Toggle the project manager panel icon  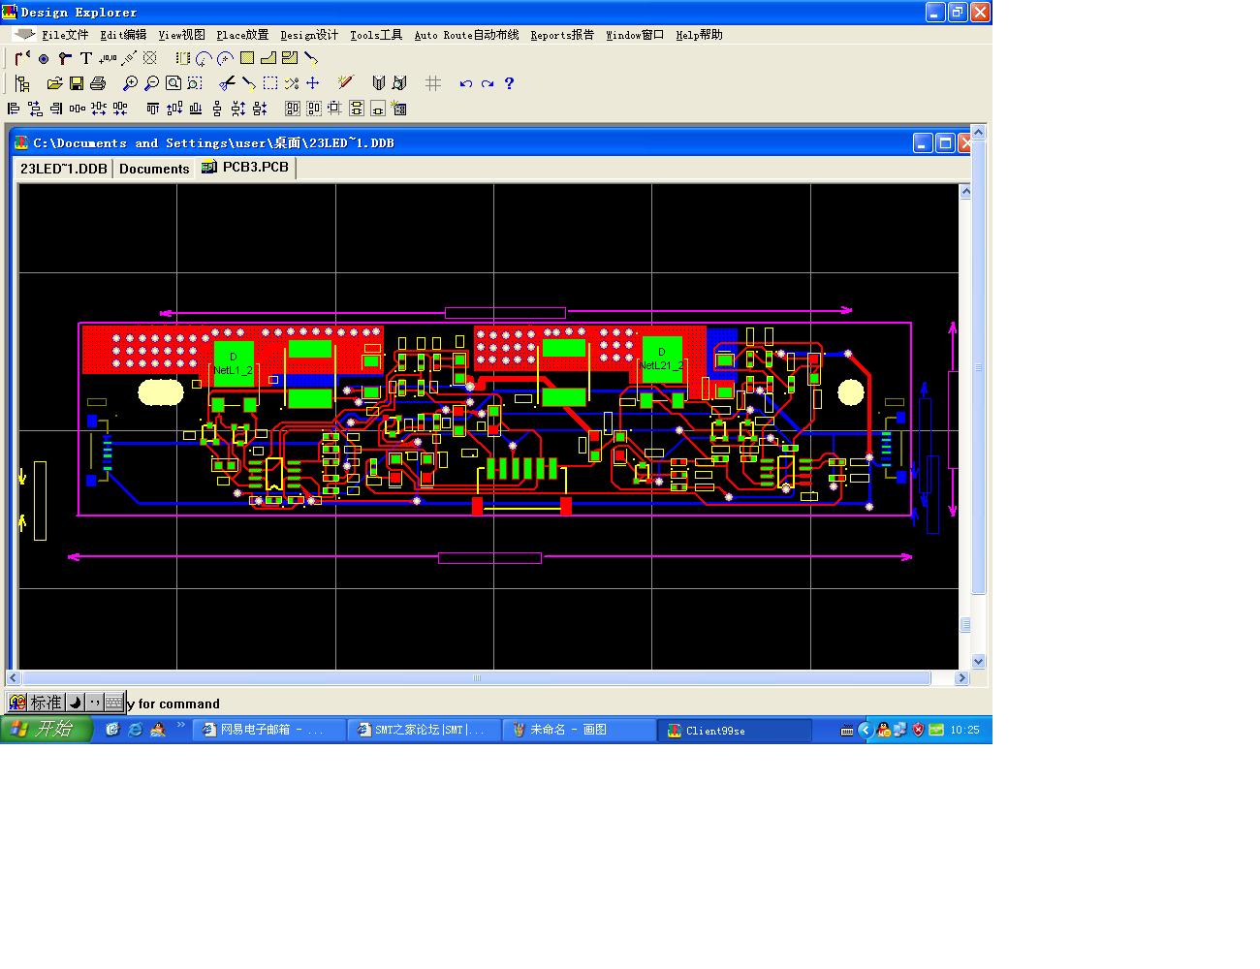pyautogui.click(x=22, y=83)
